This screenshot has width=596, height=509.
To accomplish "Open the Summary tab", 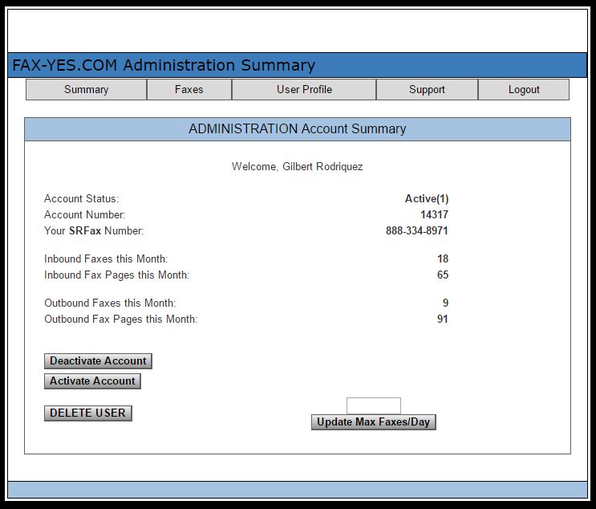I will point(87,89).
